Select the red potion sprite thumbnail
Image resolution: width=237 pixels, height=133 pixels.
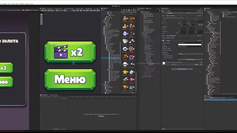125,18
